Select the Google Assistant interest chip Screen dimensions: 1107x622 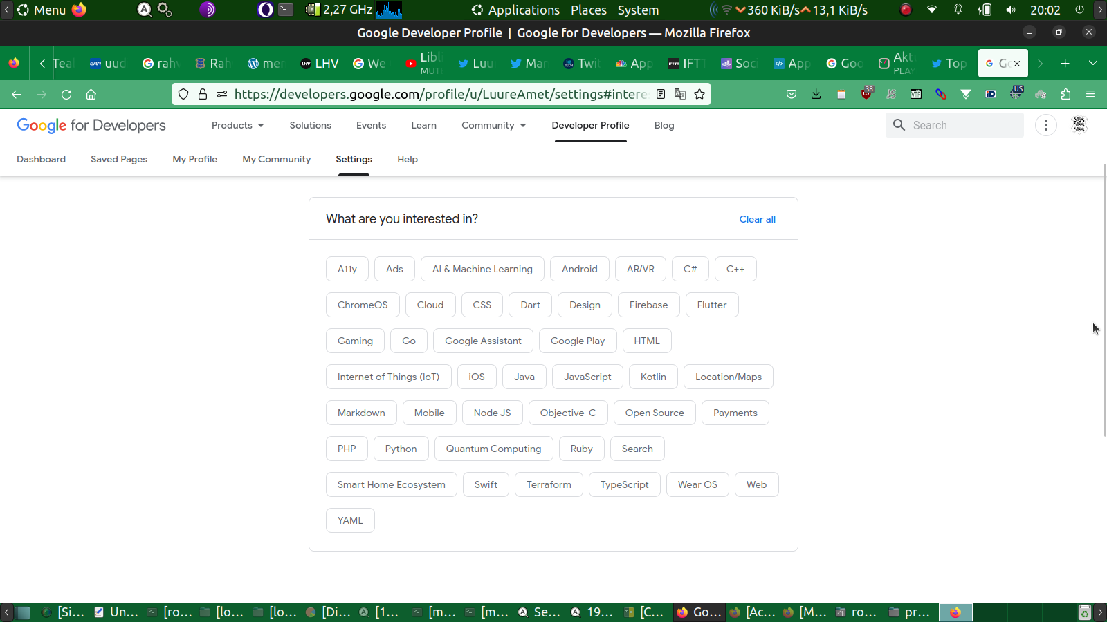pos(483,341)
